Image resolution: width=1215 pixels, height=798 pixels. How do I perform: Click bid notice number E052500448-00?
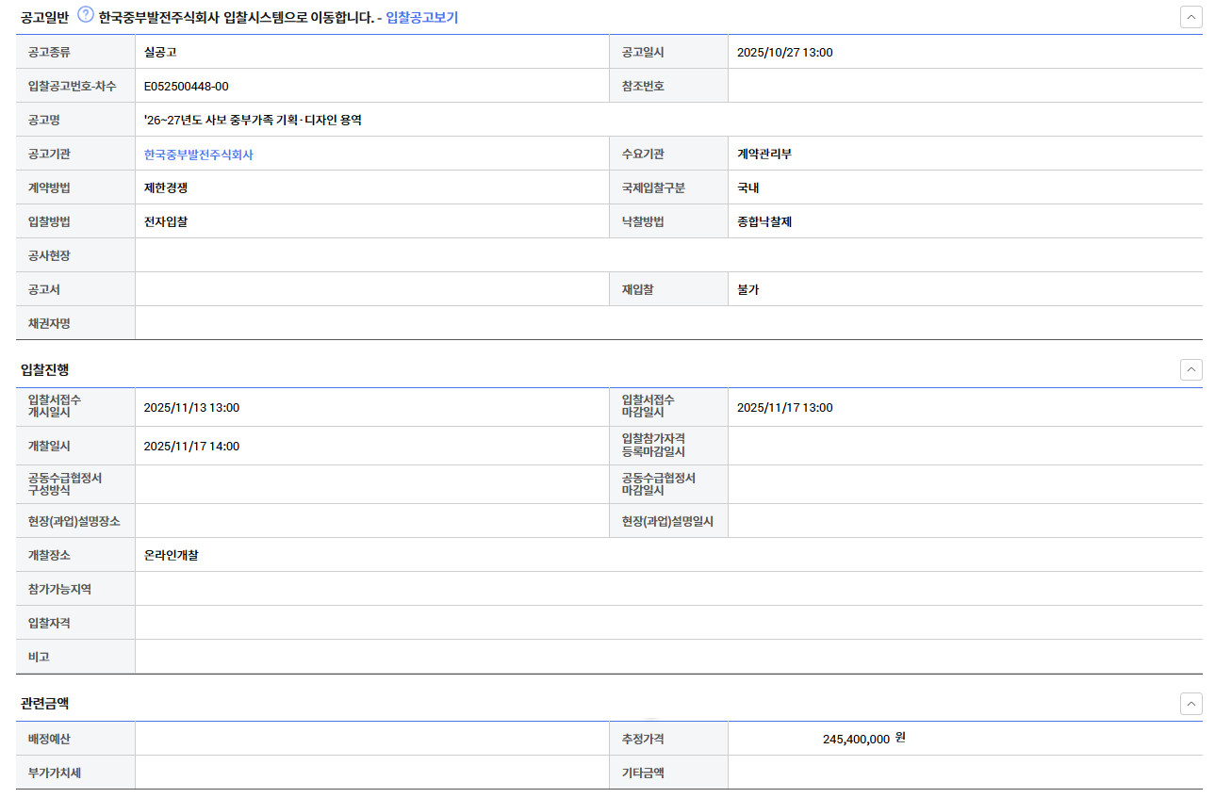tap(186, 87)
